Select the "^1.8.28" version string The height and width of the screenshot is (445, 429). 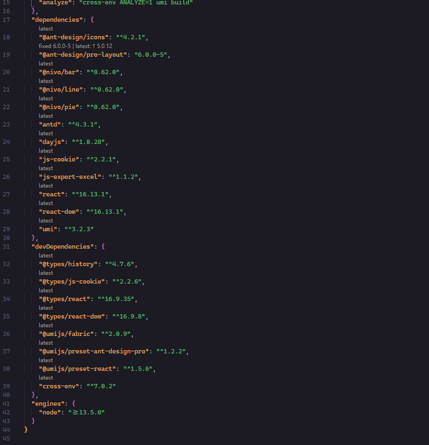(x=88, y=142)
